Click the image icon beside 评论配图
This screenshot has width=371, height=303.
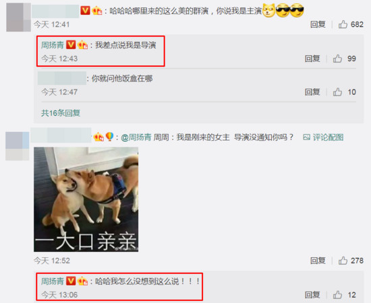point(307,137)
